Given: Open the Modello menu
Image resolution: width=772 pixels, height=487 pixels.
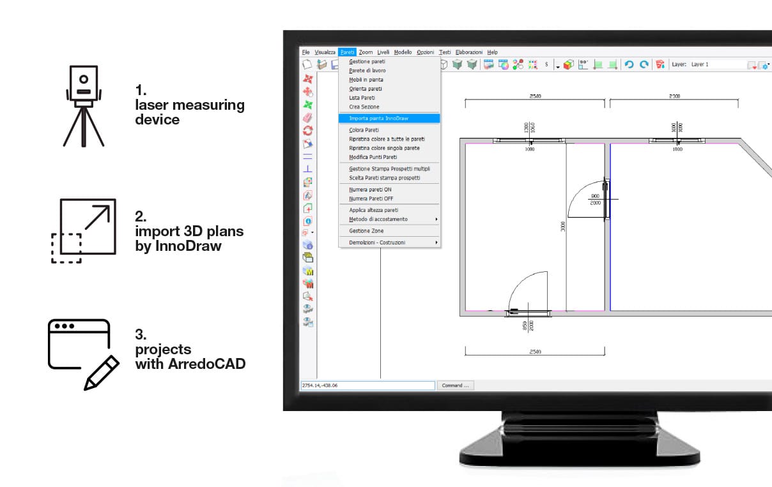Looking at the screenshot, I should tap(403, 52).
